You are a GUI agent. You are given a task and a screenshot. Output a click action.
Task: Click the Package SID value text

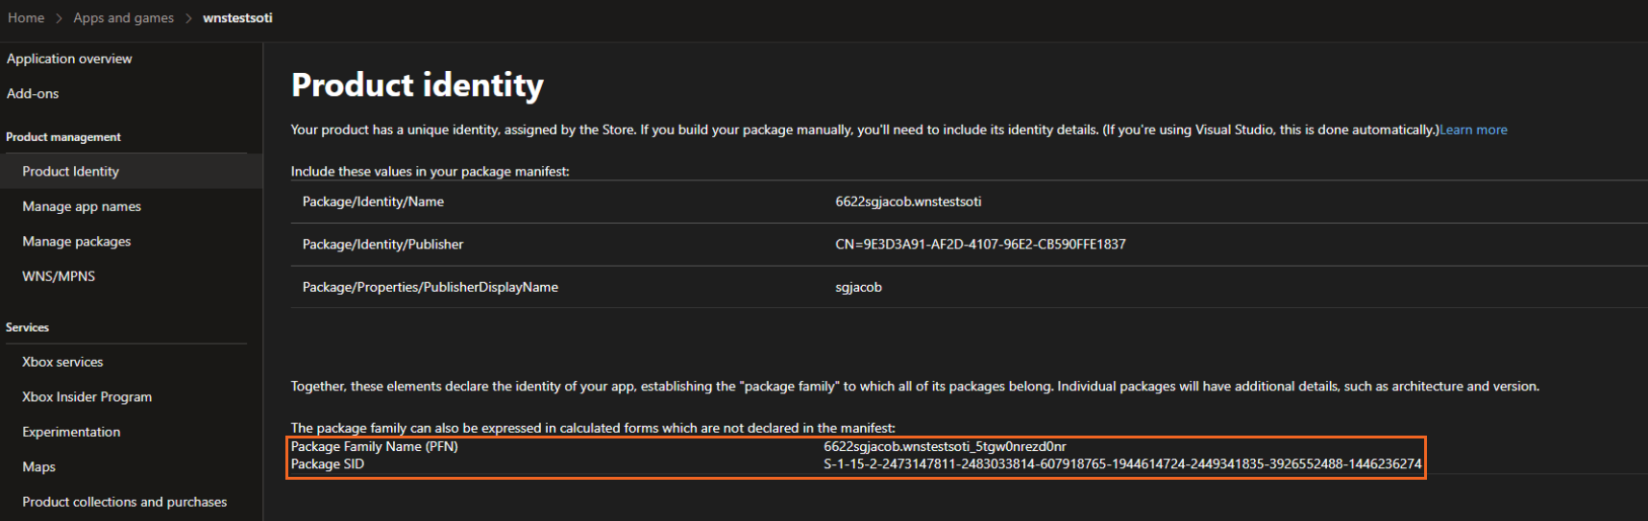point(1121,464)
